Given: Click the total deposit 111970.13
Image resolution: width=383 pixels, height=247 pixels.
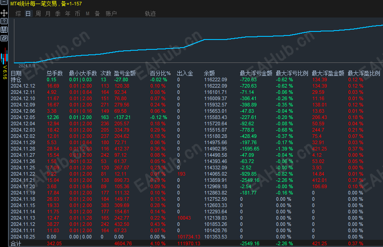Looking at the screenshot, I should [x=189, y=243].
